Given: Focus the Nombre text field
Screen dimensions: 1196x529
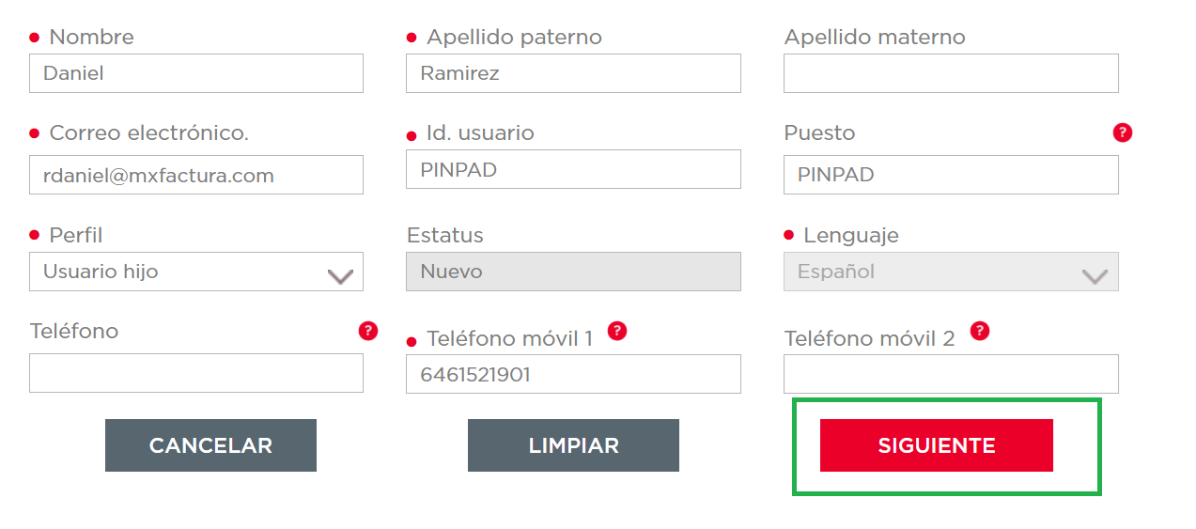Looking at the screenshot, I should pyautogui.click(x=195, y=73).
